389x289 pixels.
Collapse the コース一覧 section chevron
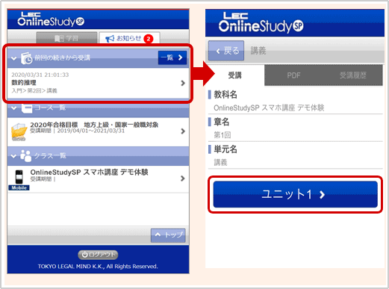click(x=14, y=108)
